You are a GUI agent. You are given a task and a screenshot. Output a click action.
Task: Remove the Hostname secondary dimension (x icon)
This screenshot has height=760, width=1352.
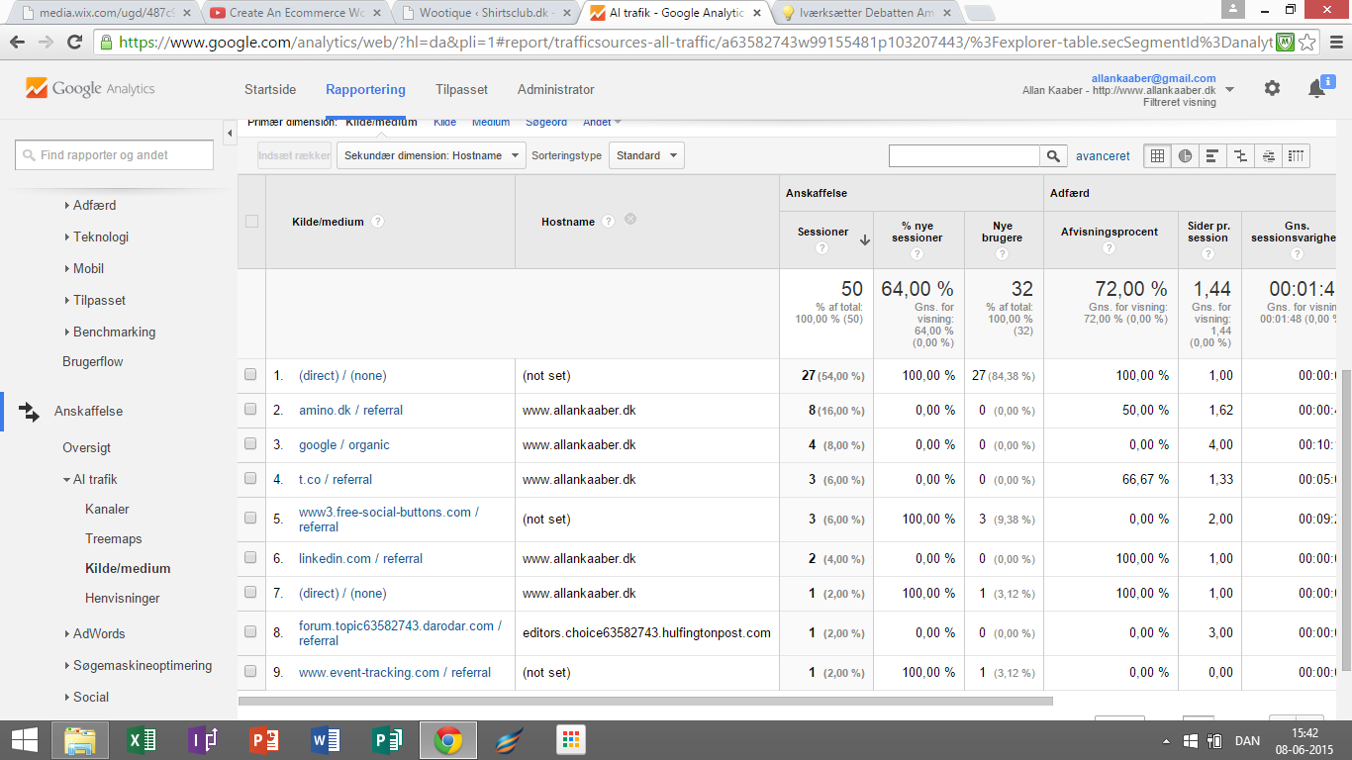(630, 220)
